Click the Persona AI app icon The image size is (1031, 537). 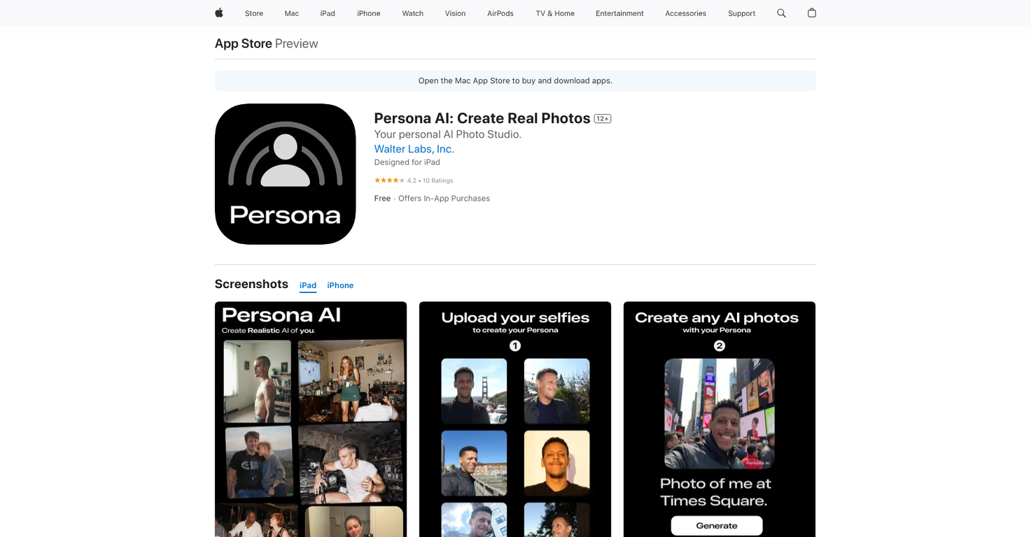(x=285, y=173)
